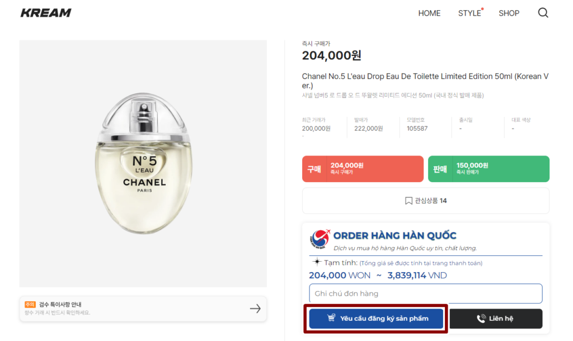The height and width of the screenshot is (341, 573).
Task: Click the Chanel No.5 L'eau product title
Action: click(425, 81)
